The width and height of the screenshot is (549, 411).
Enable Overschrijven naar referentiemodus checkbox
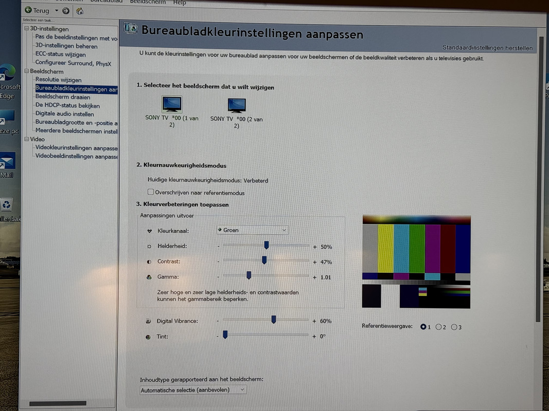tap(151, 192)
